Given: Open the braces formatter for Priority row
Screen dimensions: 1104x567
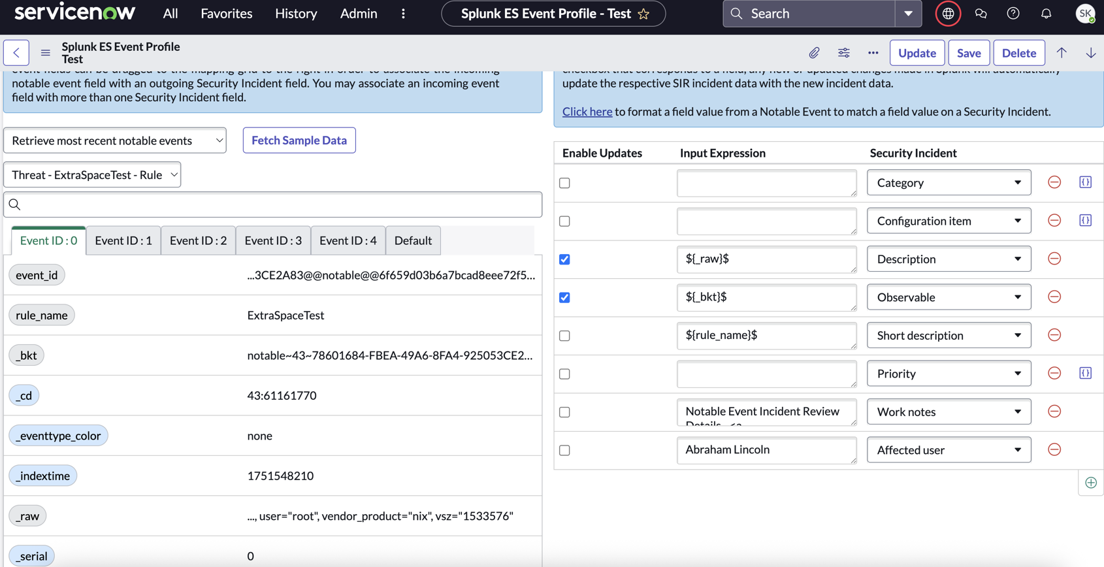Looking at the screenshot, I should click(1085, 373).
